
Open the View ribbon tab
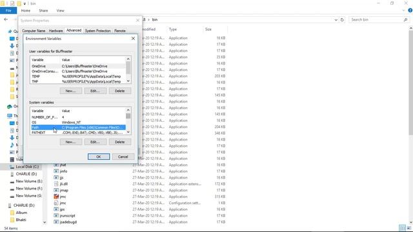coord(60,10)
